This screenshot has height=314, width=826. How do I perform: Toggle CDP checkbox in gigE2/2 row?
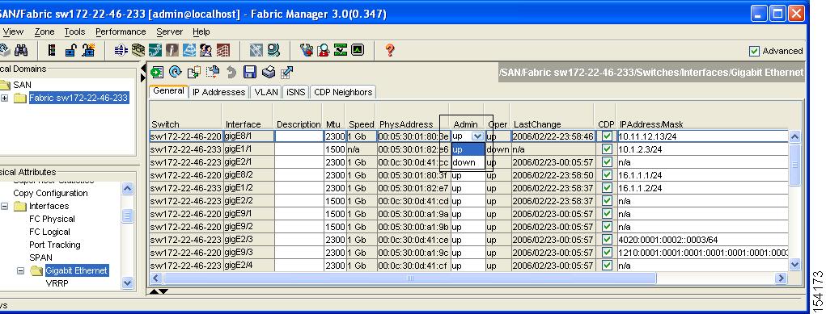[607, 201]
